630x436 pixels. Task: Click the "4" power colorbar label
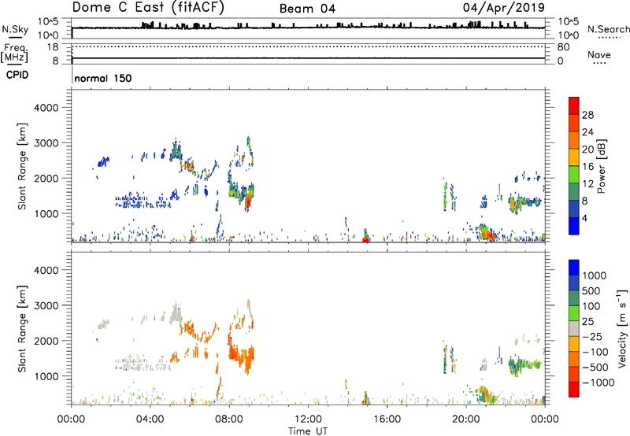pos(584,218)
